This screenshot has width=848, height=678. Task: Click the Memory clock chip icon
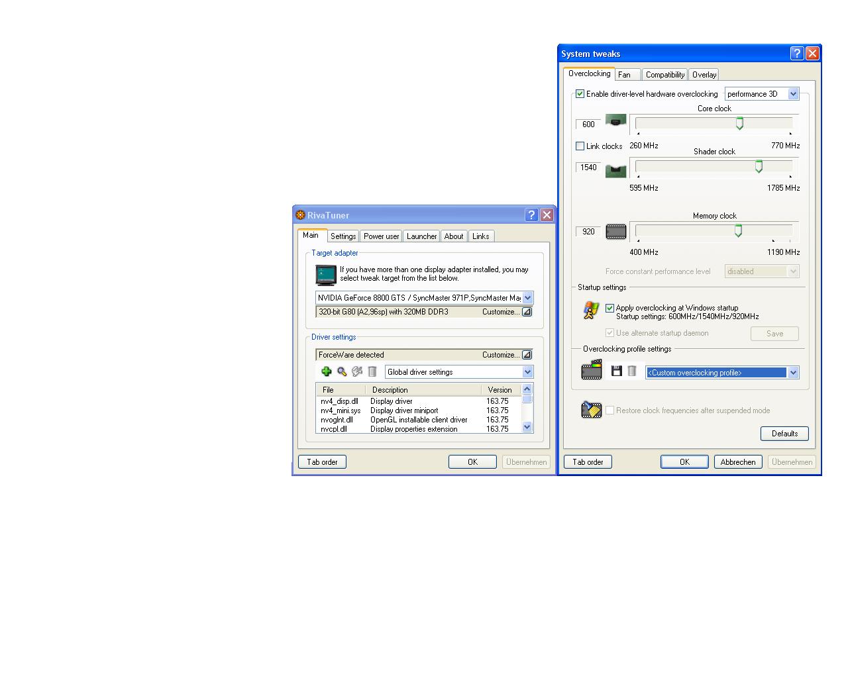[x=616, y=232]
